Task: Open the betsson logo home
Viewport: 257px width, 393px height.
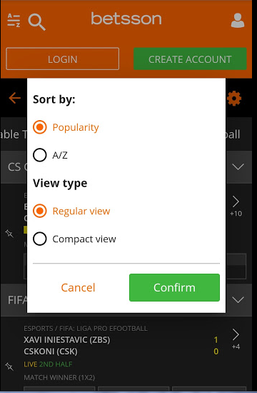Action: [126, 19]
